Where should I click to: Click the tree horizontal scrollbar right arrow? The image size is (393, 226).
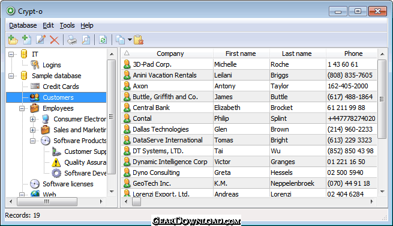pyautogui.click(x=101, y=201)
